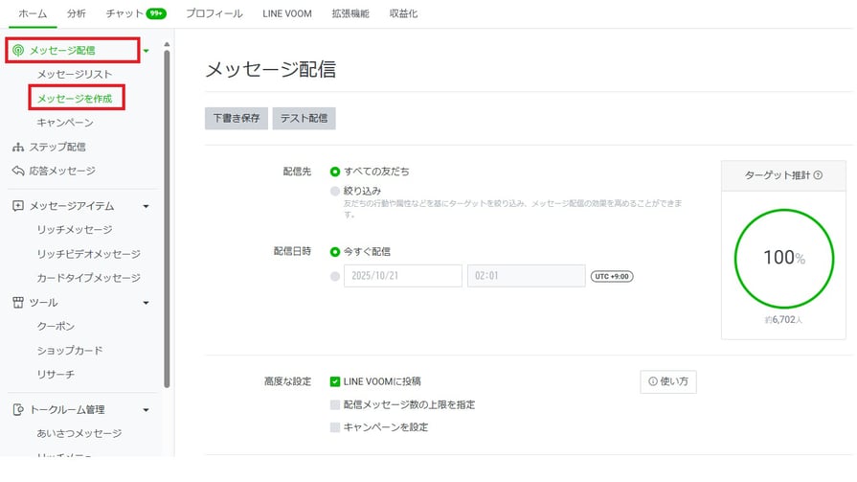Click the メッセージ配信 sidebar menu label

coord(62,51)
